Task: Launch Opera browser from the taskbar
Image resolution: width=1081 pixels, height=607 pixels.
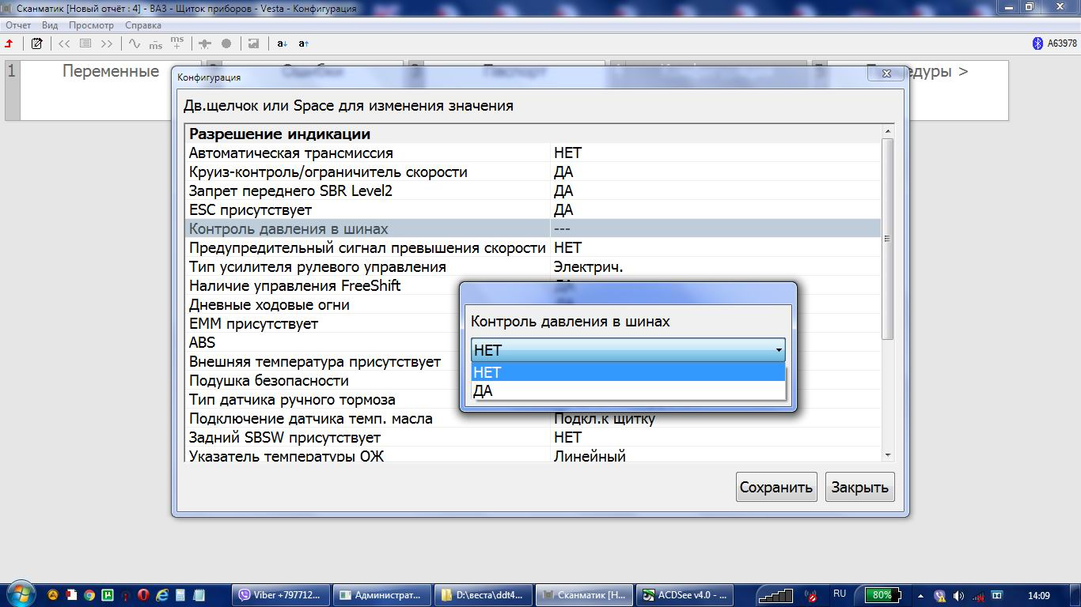Action: click(x=144, y=594)
